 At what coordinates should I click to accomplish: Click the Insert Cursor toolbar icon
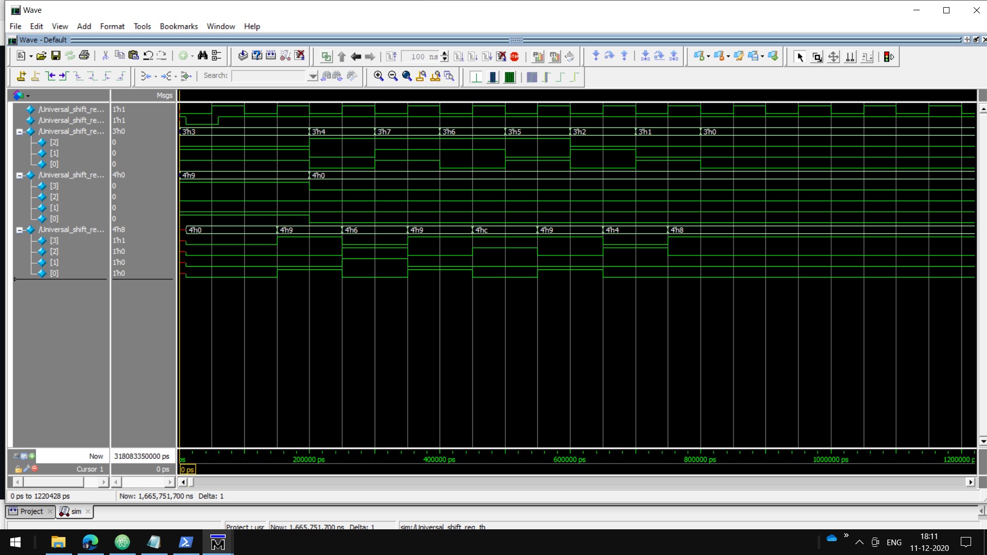[21, 77]
